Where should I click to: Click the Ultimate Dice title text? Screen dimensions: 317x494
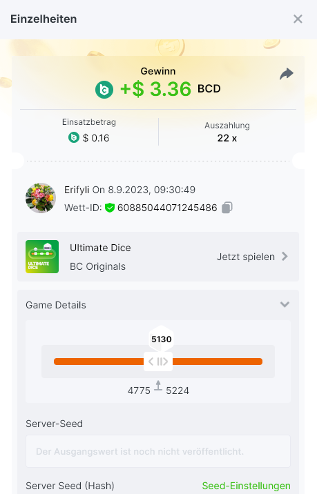click(x=100, y=248)
